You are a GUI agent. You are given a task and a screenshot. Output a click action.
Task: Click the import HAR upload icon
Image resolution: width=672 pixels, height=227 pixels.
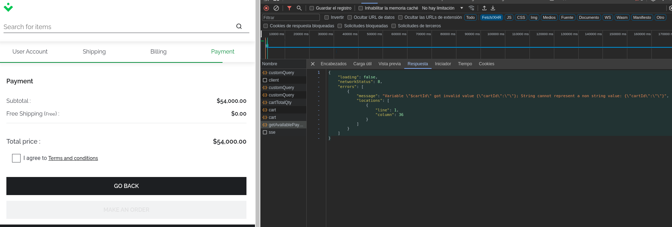point(484,8)
